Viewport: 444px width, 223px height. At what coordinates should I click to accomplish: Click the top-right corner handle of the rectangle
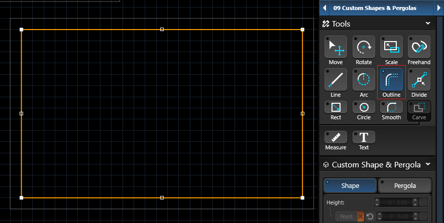click(302, 30)
